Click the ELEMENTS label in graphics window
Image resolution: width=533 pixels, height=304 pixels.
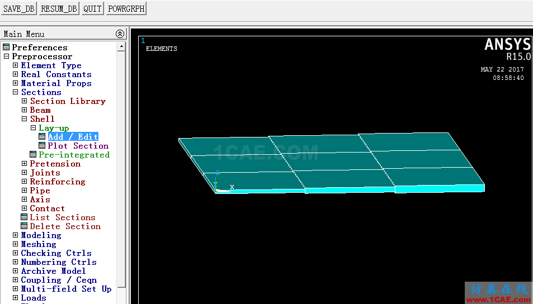pyautogui.click(x=162, y=49)
